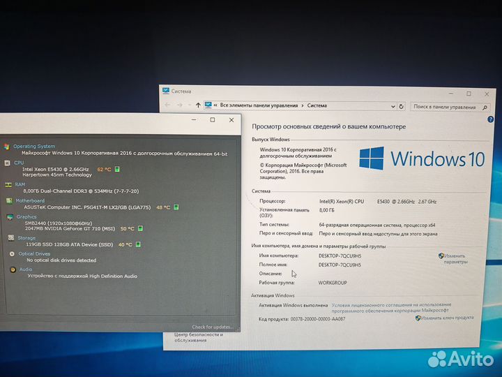Click the Система breadcrumb in address bar
The height and width of the screenshot is (377, 502).
pos(317,105)
